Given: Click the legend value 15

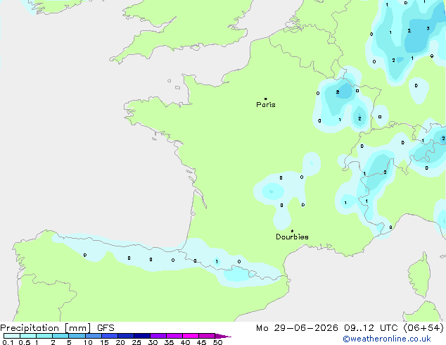Looking at the screenshot, I should pos(104,342).
